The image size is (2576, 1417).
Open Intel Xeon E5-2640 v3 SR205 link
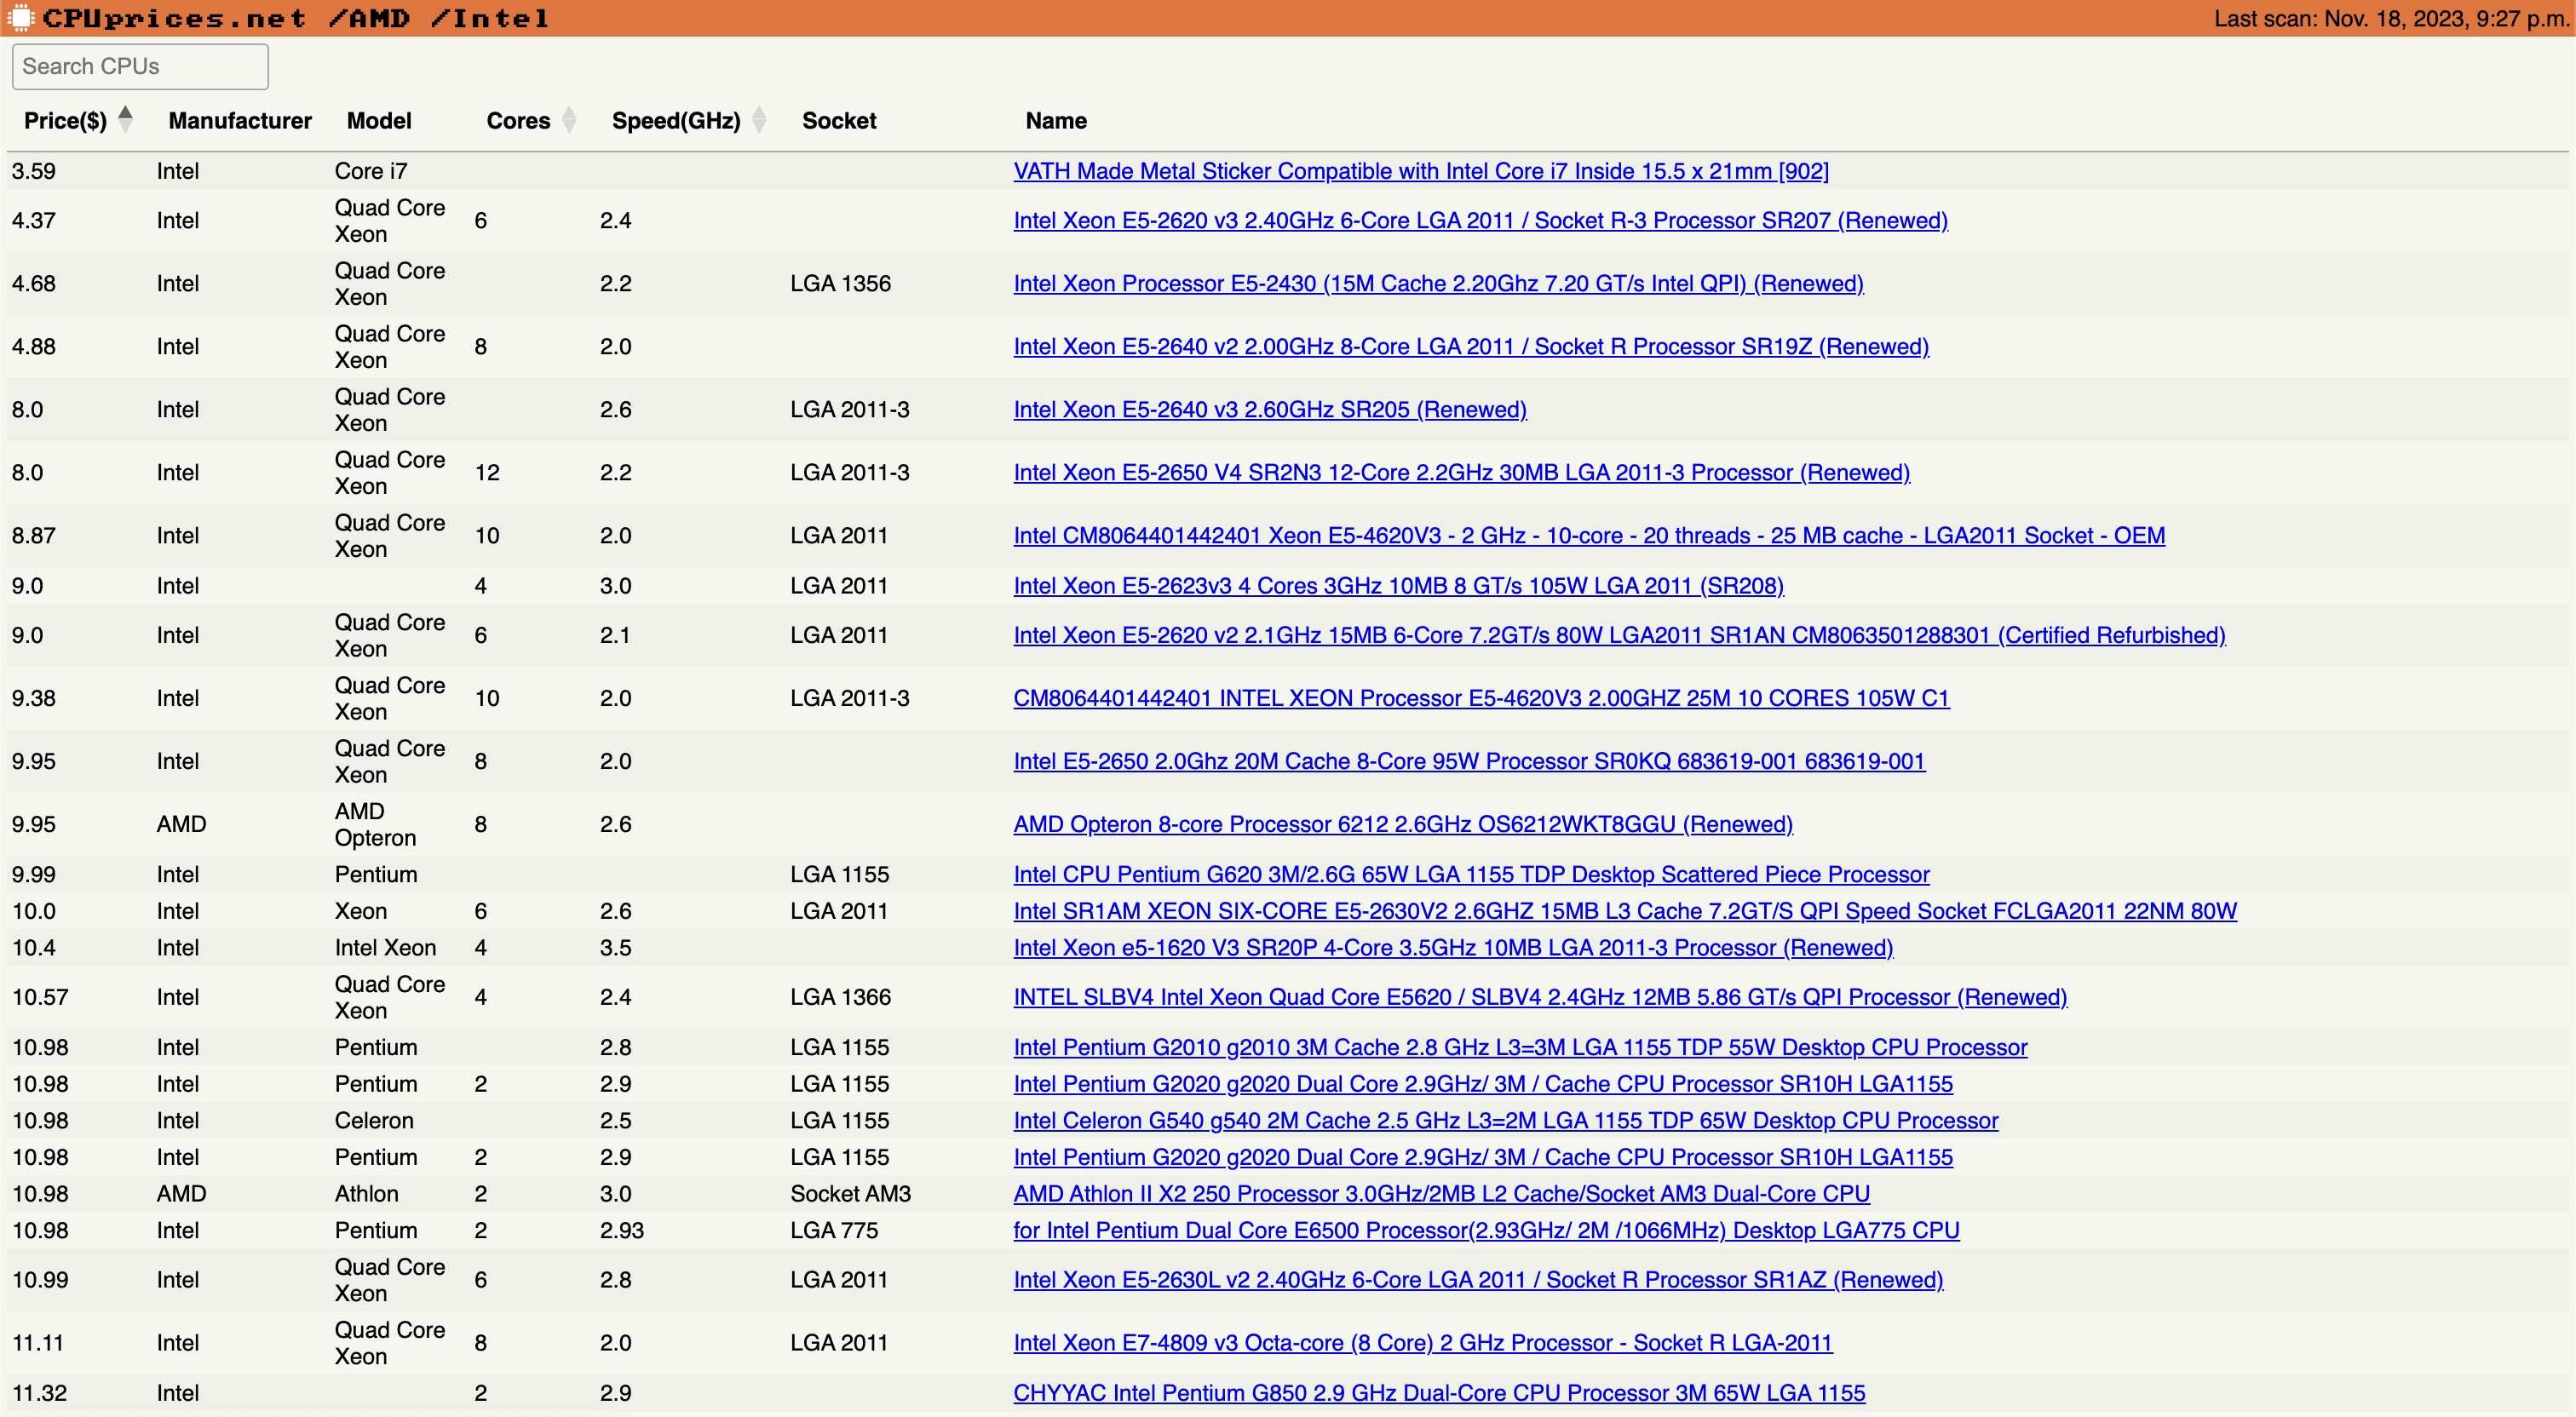point(1270,409)
